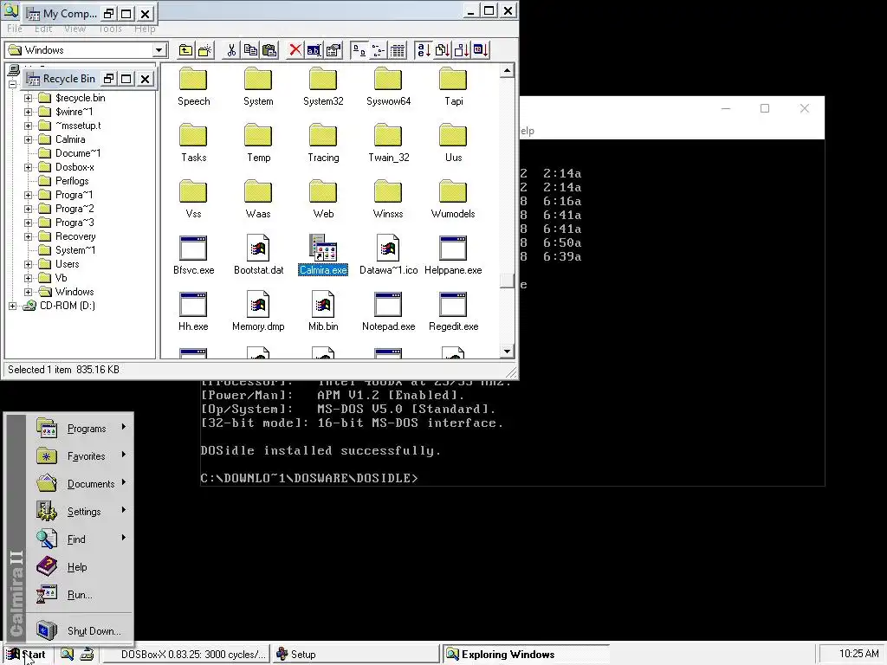The height and width of the screenshot is (665, 887).
Task: Sort files by type
Action: tap(443, 50)
